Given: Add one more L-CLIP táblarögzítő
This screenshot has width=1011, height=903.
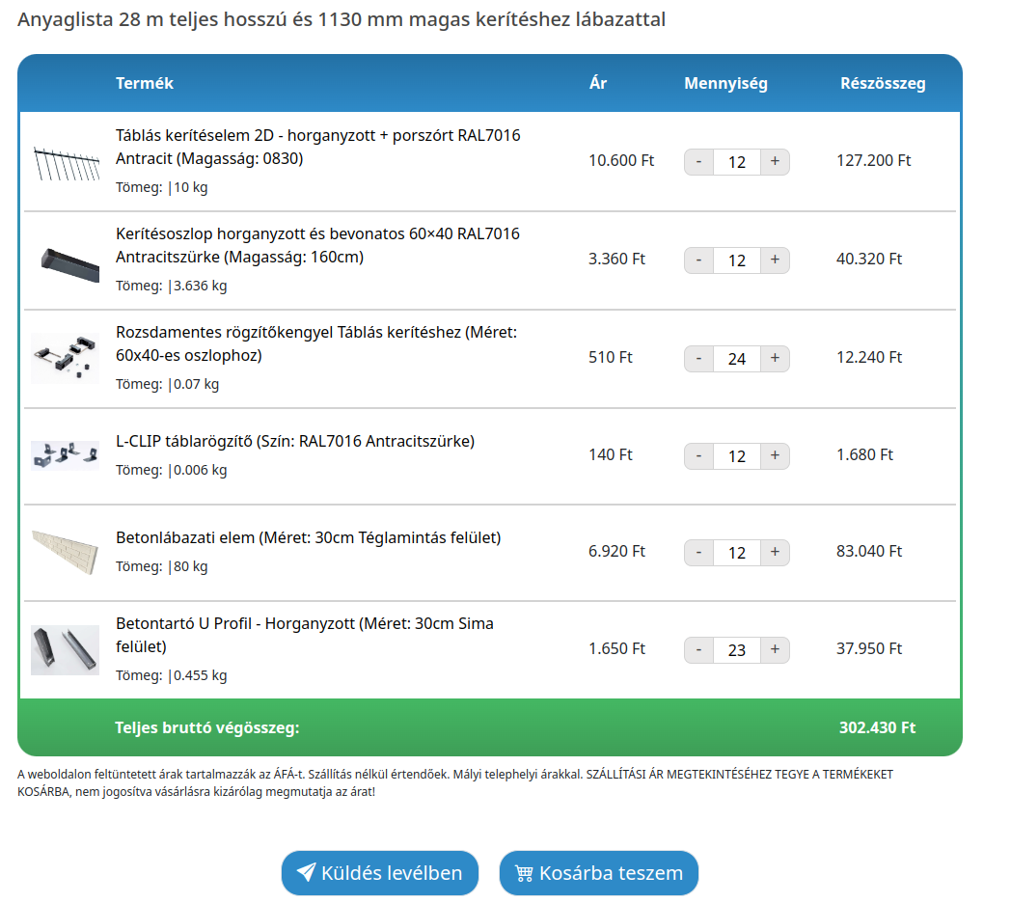Looking at the screenshot, I should pos(775,456).
